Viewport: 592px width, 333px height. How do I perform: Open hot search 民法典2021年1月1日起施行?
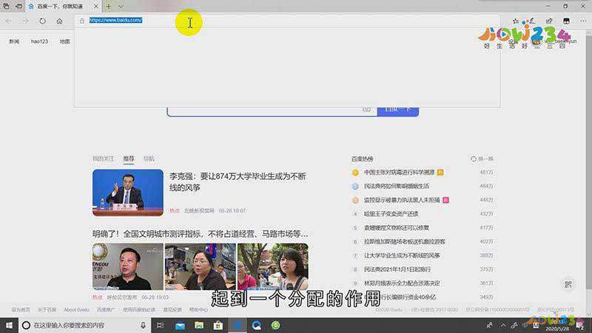[x=397, y=269]
